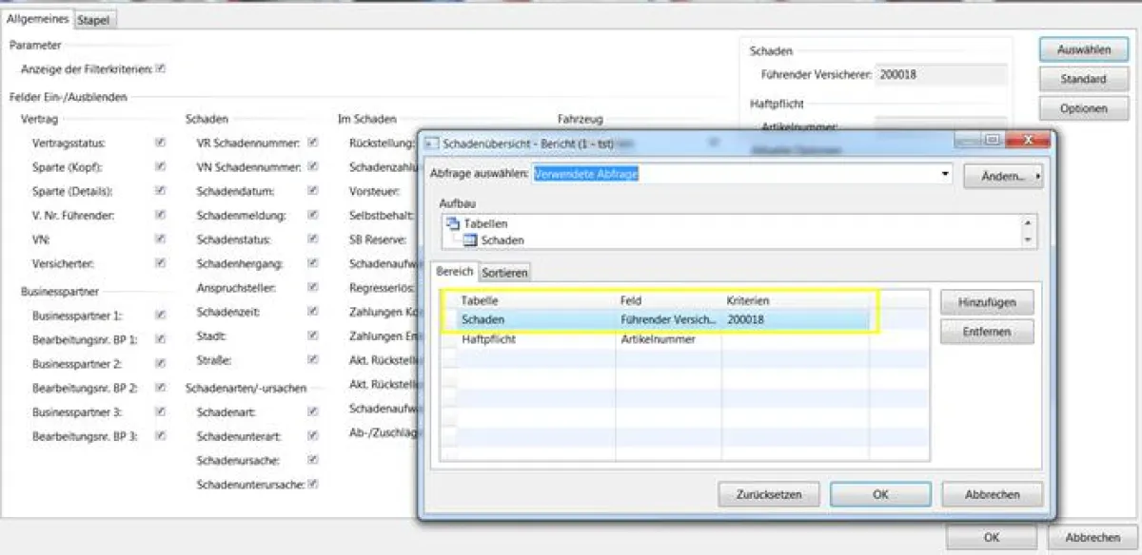Image resolution: width=1142 pixels, height=555 pixels.
Task: Toggle the Sparte (Kopf) checkbox
Action: pos(161,166)
